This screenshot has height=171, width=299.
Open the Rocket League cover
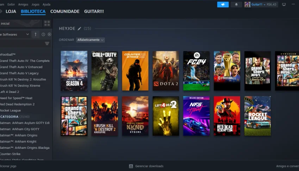(257, 116)
